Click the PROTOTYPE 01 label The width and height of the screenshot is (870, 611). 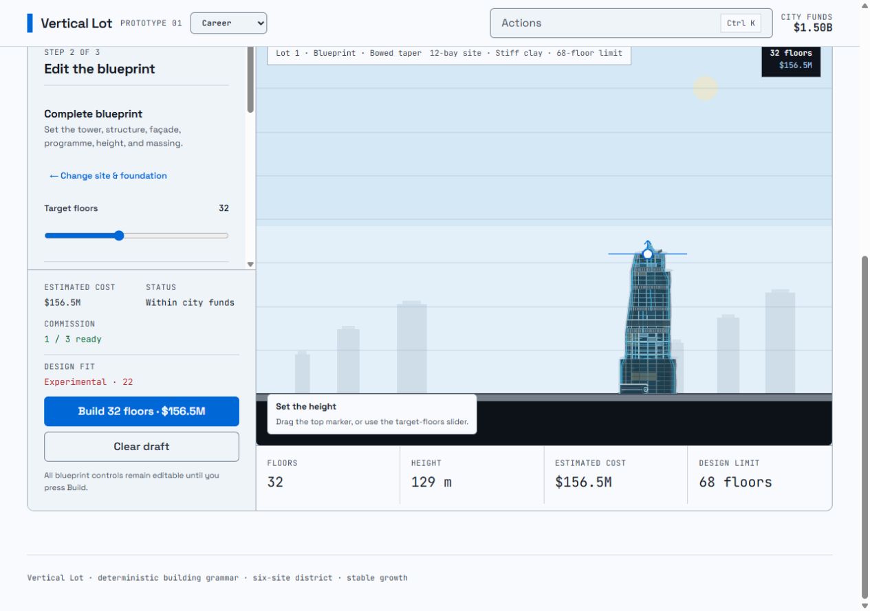tap(151, 23)
